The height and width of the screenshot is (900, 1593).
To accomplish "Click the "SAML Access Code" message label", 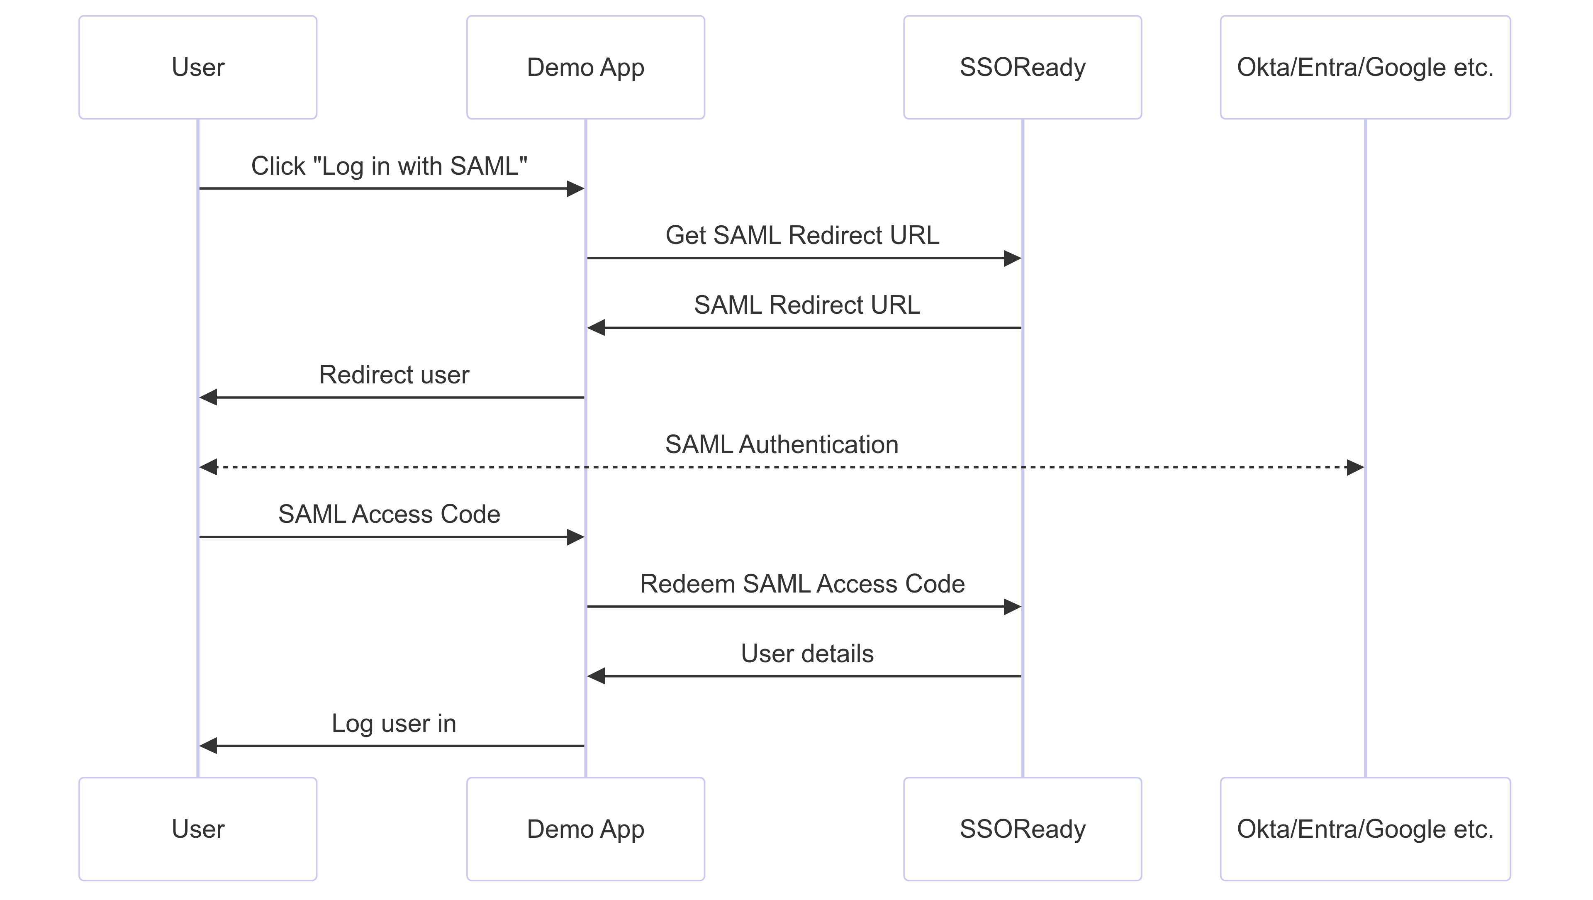I will point(389,514).
